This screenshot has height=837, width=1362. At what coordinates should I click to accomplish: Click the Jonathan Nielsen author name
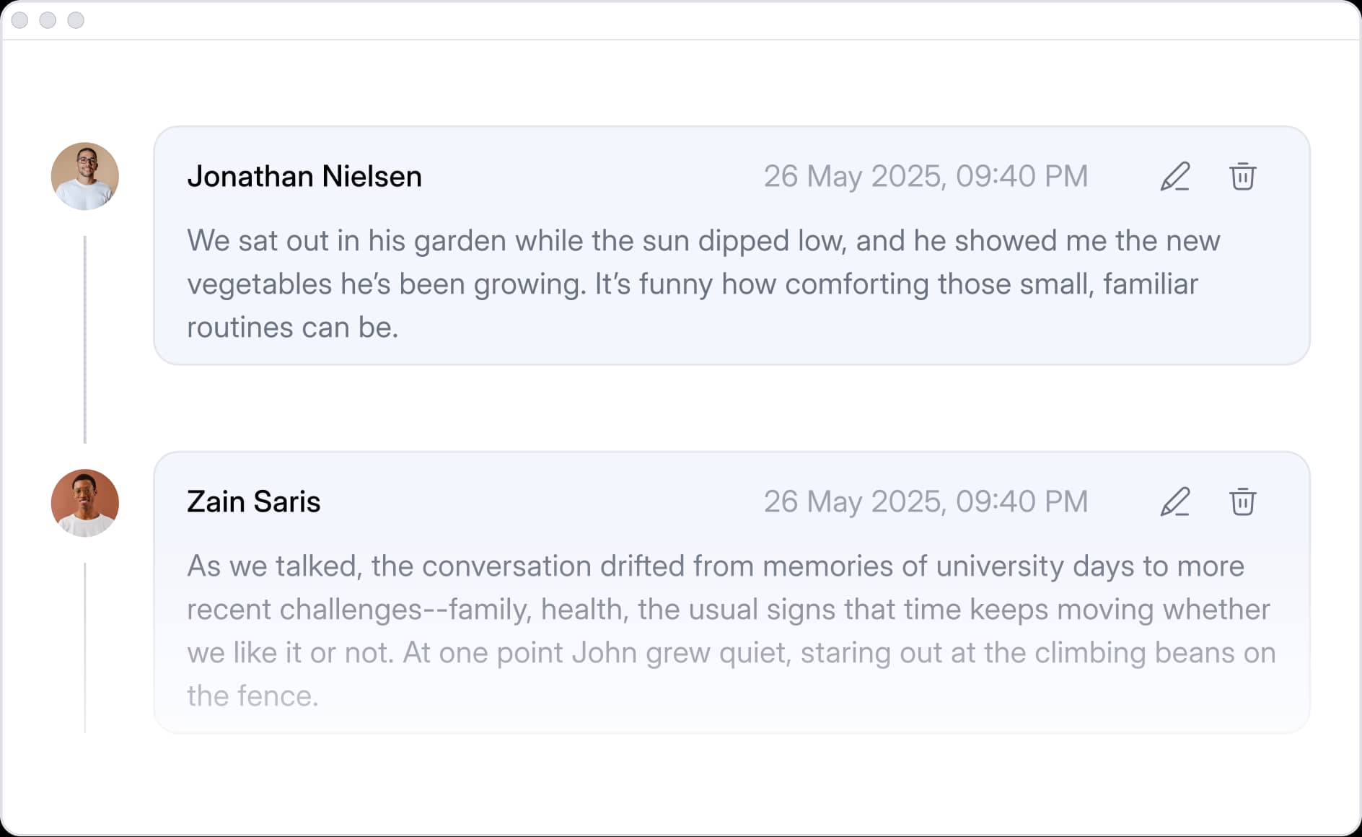[x=304, y=177]
